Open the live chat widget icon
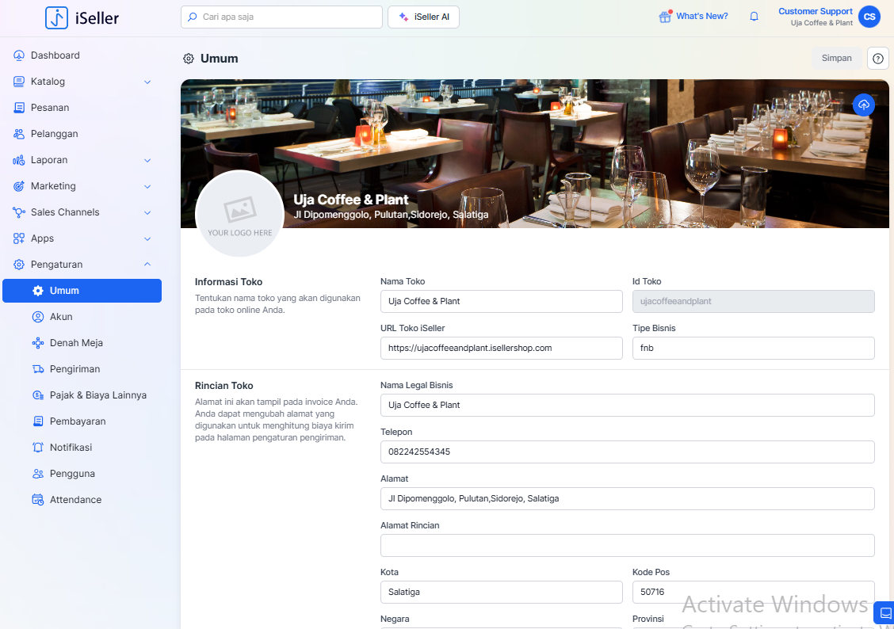 [x=885, y=613]
